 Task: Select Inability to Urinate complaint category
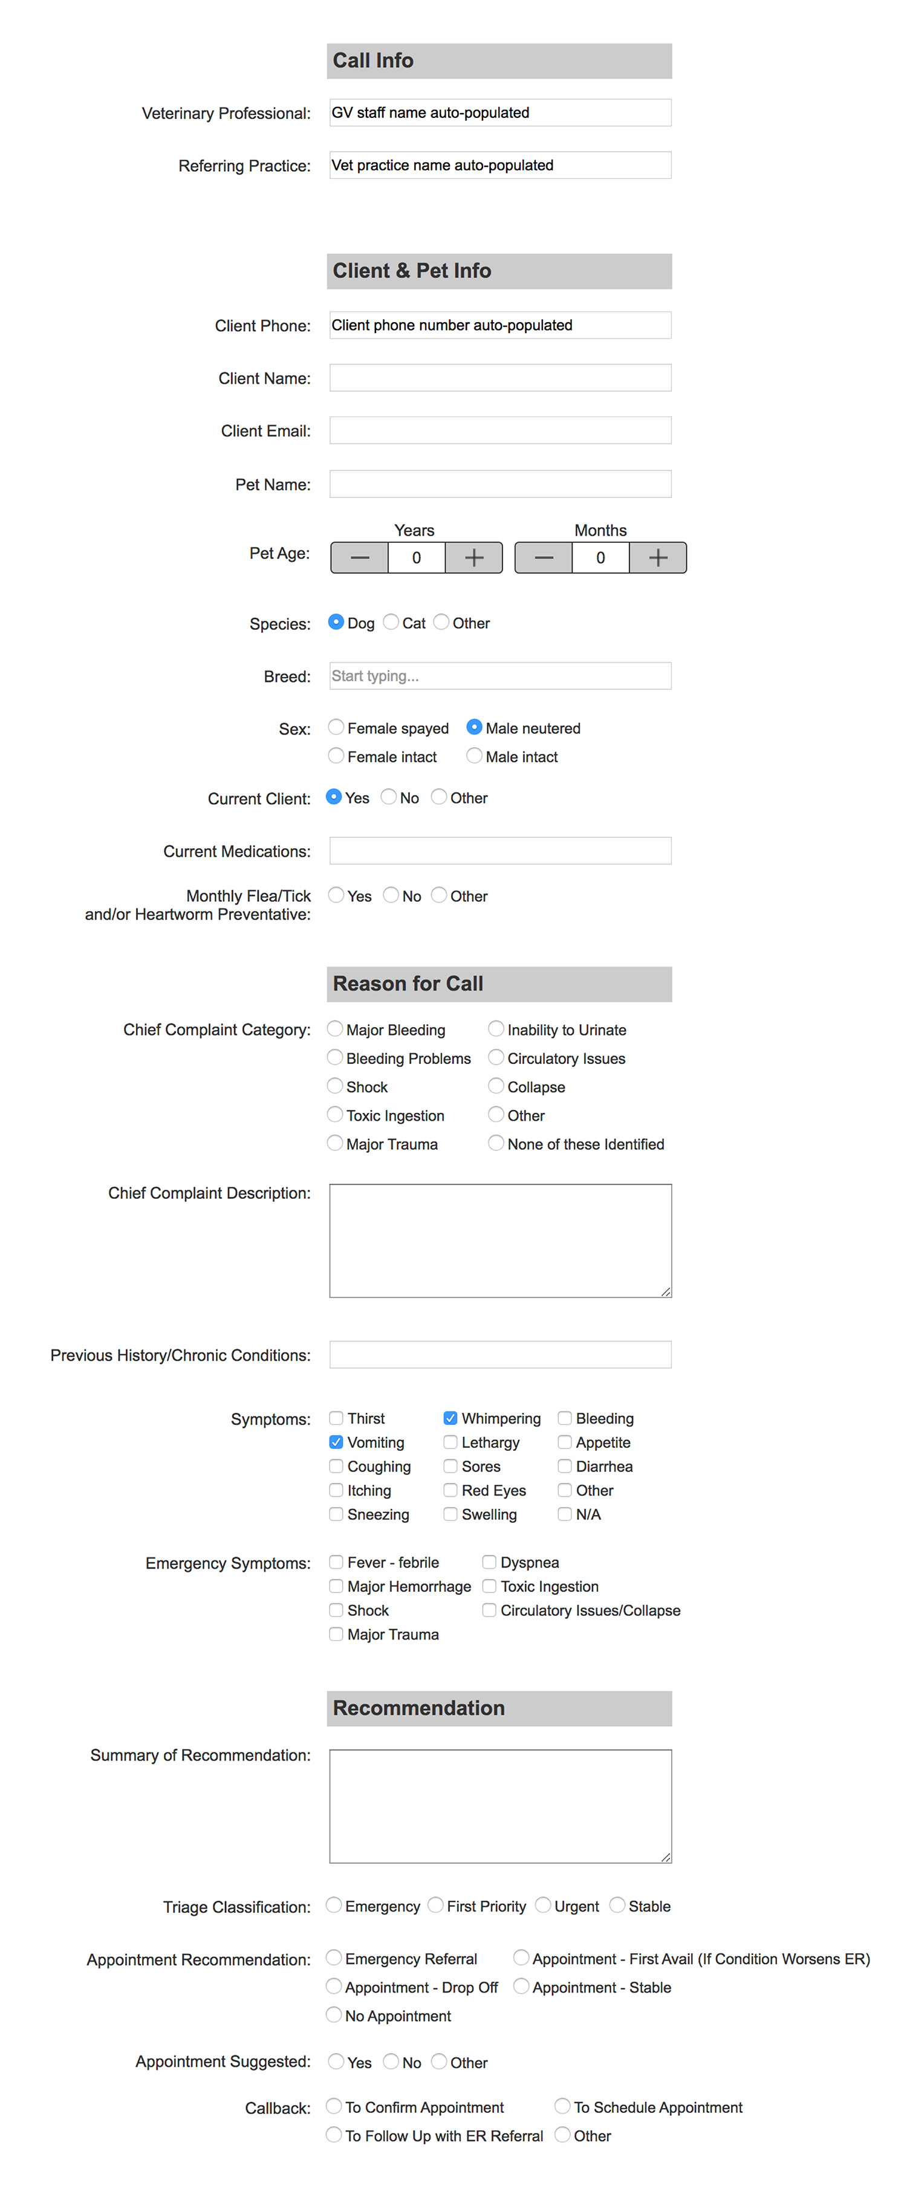pos(496,1028)
